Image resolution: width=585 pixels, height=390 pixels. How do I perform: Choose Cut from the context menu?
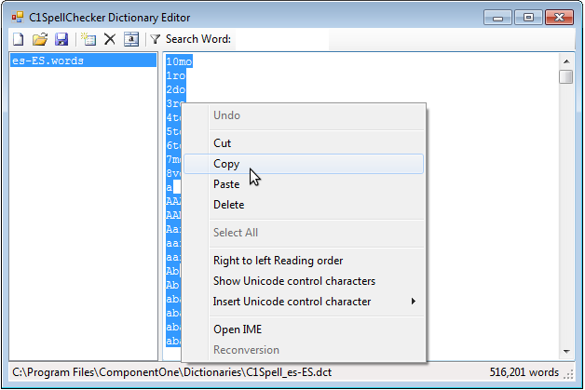click(x=304, y=143)
